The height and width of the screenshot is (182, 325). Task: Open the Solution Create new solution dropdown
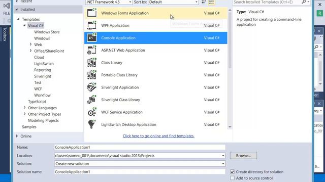[x=140, y=164]
